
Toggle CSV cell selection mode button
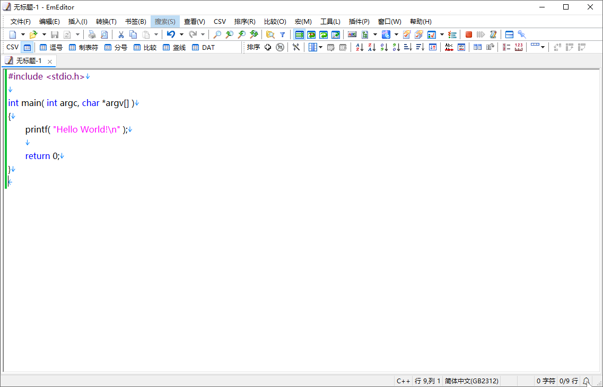pyautogui.click(x=27, y=47)
